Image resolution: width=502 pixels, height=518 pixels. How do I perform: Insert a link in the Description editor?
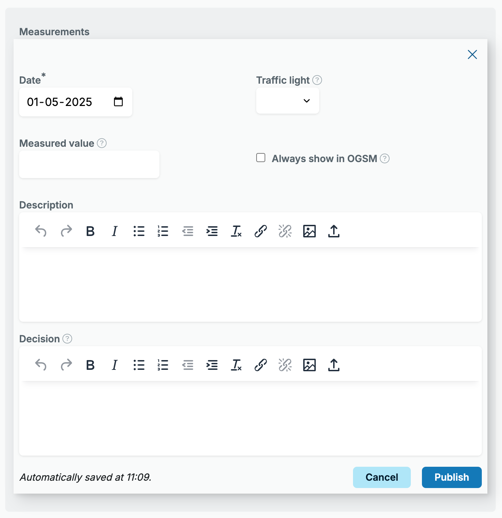pos(261,231)
